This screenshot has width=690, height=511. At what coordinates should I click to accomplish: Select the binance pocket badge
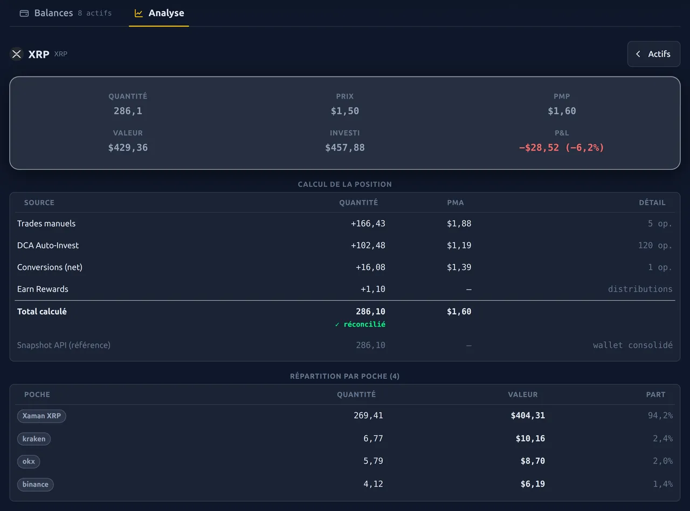(x=36, y=484)
